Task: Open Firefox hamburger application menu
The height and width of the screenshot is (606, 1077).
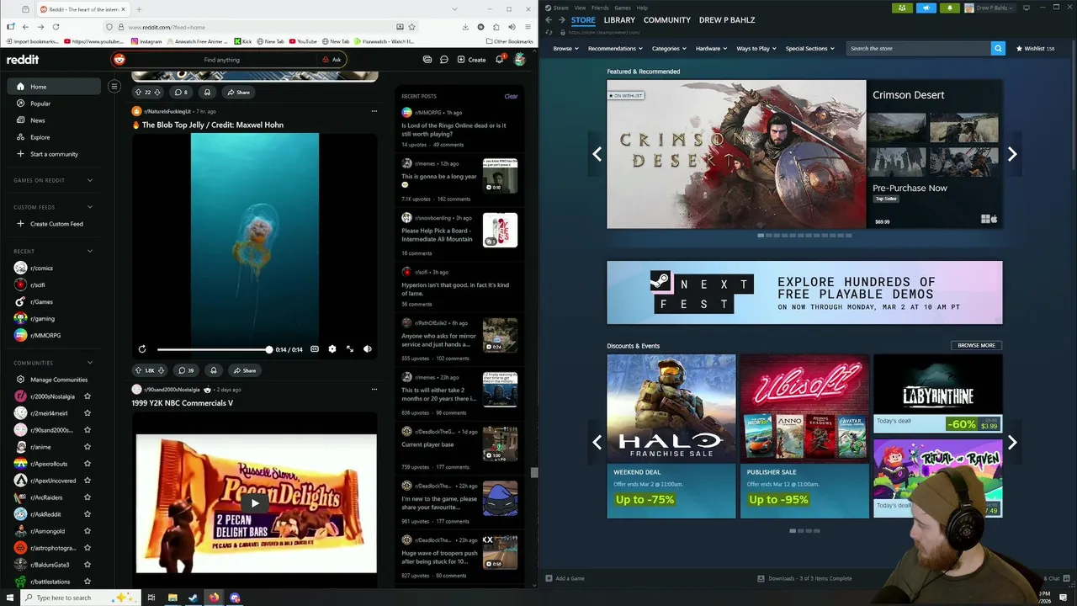Action: (528, 27)
